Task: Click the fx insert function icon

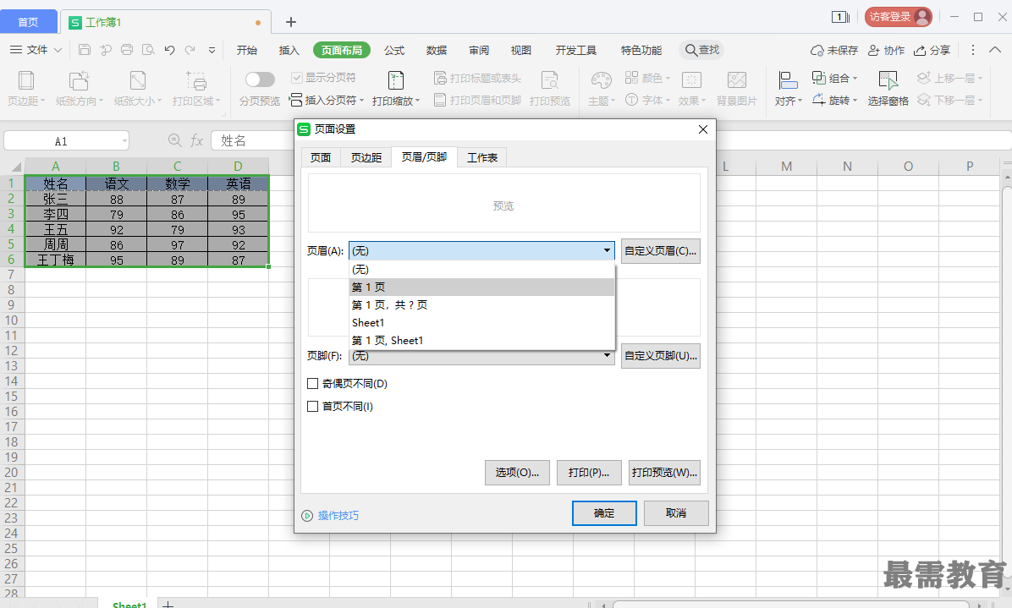Action: (196, 140)
